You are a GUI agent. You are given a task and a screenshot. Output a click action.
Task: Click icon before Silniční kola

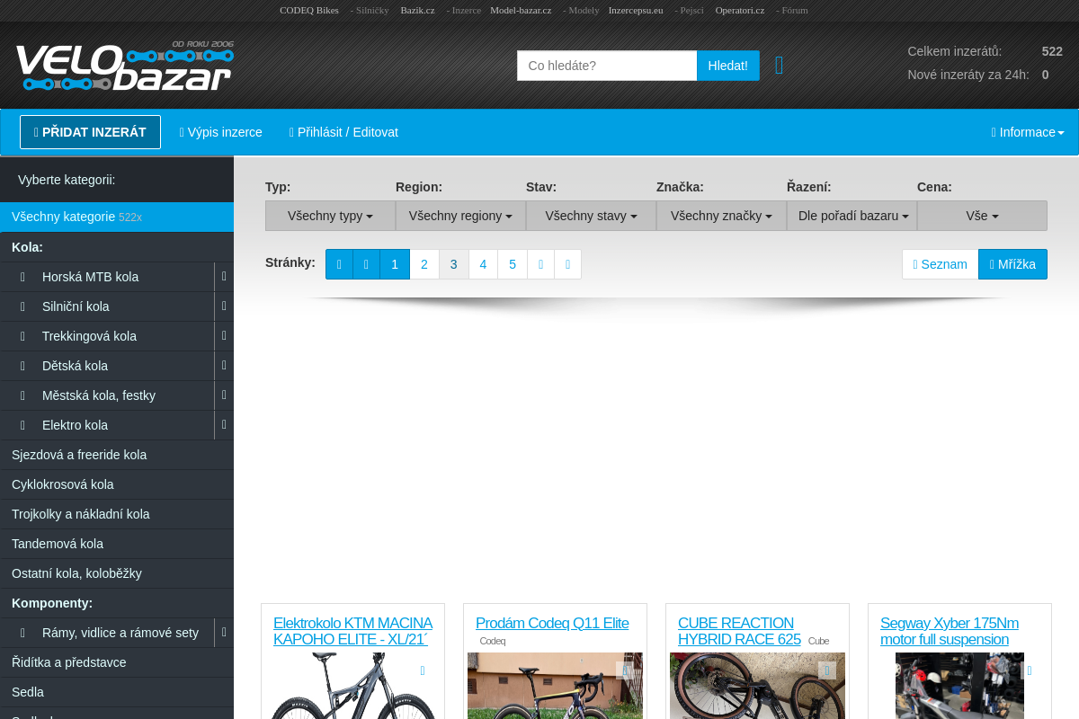coord(22,306)
